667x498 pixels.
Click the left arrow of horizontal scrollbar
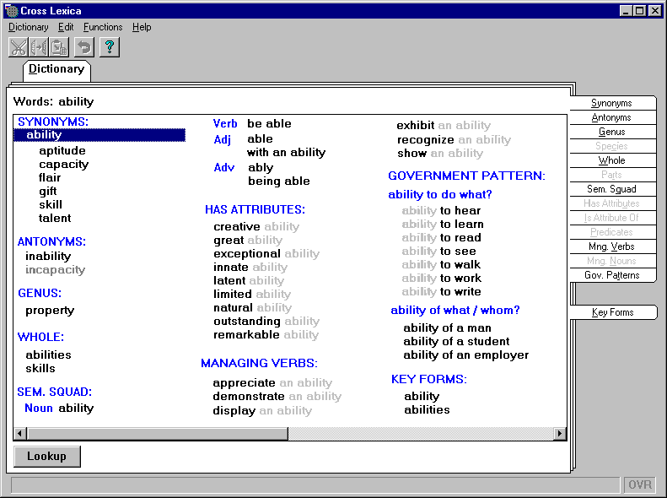[x=19, y=434]
